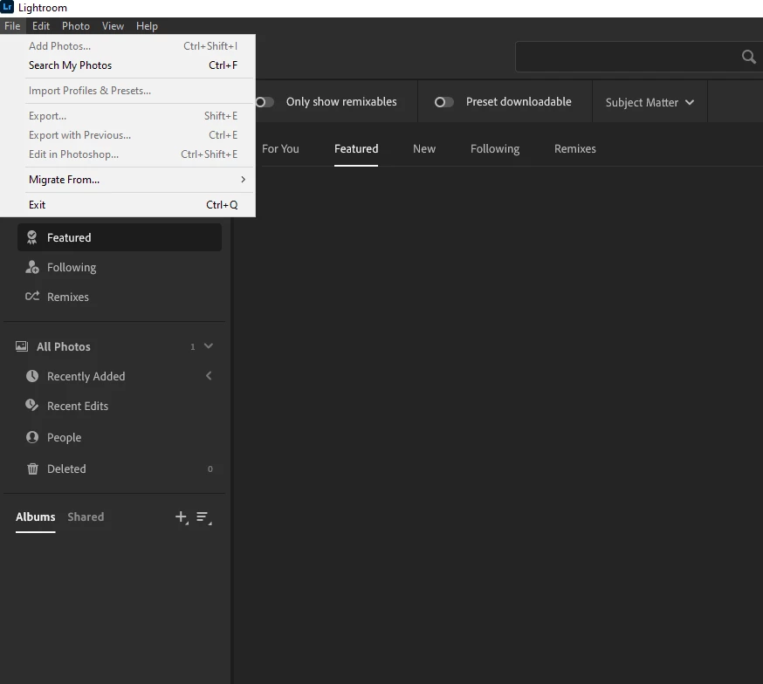Image resolution: width=763 pixels, height=684 pixels.
Task: Select the Shared tab
Action: [x=86, y=516]
